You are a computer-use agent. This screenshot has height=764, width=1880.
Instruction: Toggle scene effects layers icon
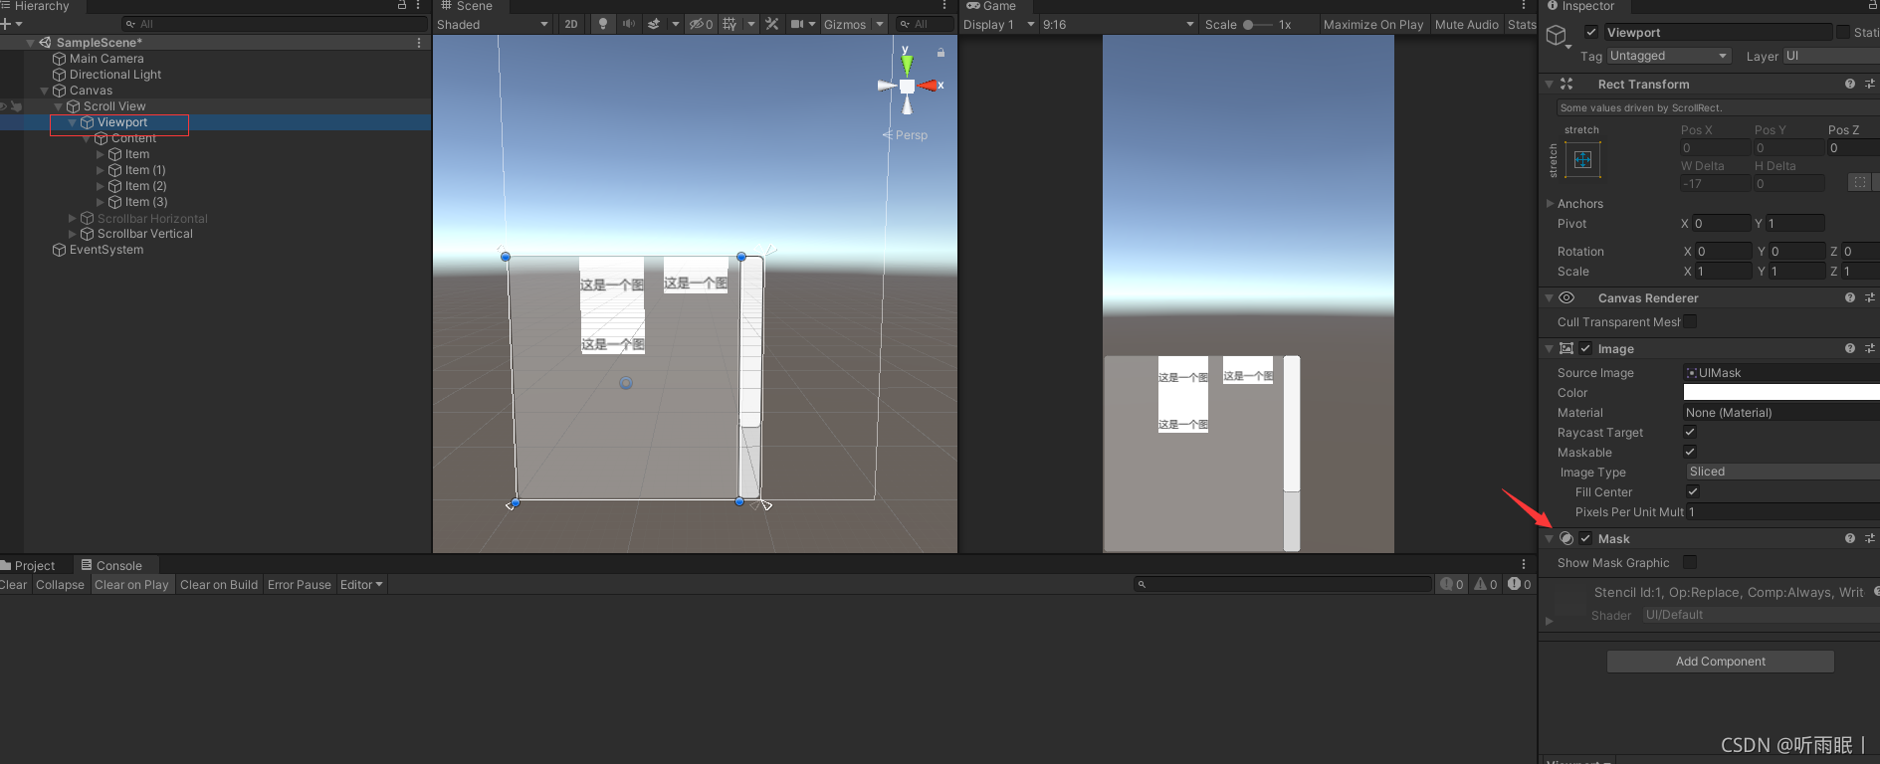[x=654, y=25]
